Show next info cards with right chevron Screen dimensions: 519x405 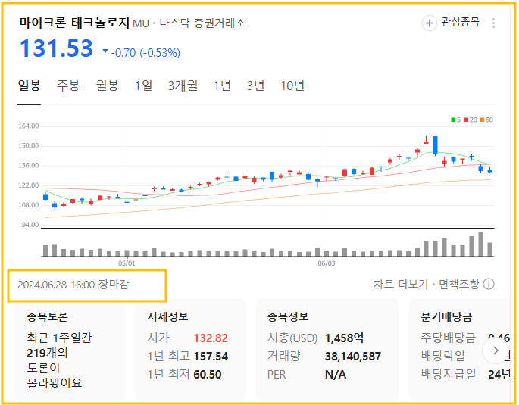tap(496, 350)
